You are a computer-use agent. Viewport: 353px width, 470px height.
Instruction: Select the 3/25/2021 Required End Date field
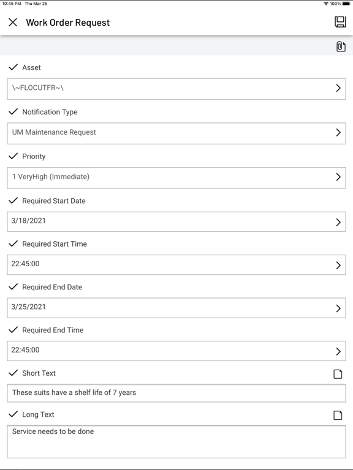(176, 308)
